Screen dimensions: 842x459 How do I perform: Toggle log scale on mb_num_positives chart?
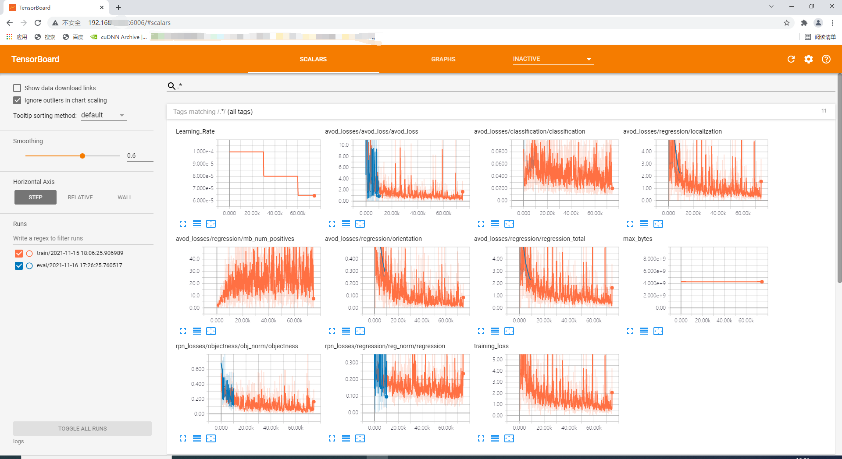coord(197,331)
